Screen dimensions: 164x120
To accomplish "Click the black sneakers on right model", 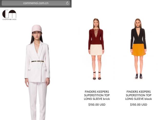I will (x=139, y=76).
